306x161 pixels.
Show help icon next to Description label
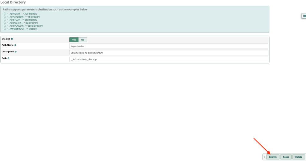coord(16,52)
